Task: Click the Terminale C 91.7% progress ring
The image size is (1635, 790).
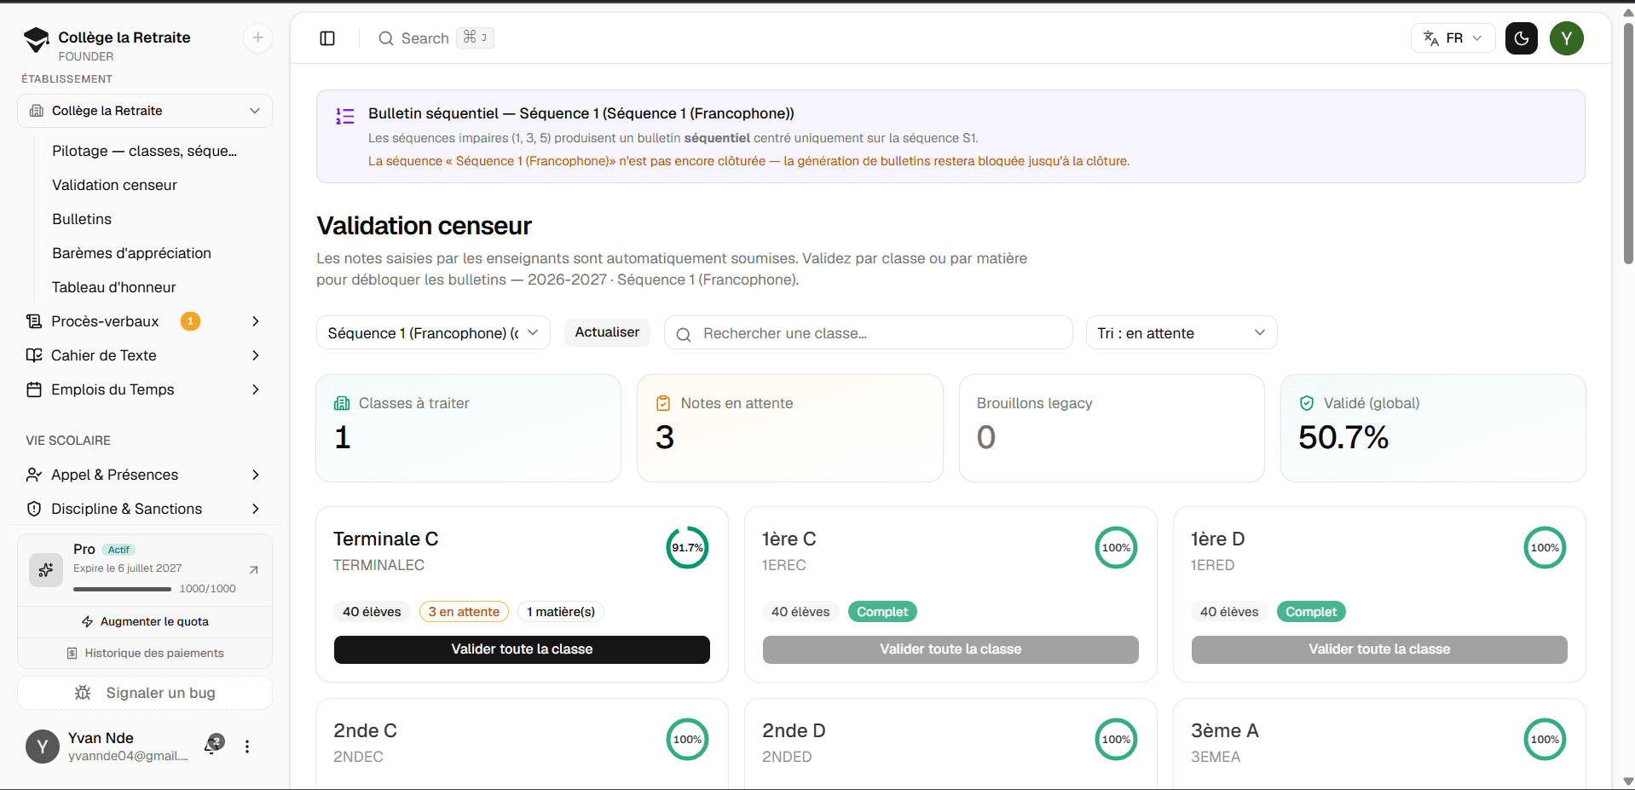Action: (x=687, y=548)
